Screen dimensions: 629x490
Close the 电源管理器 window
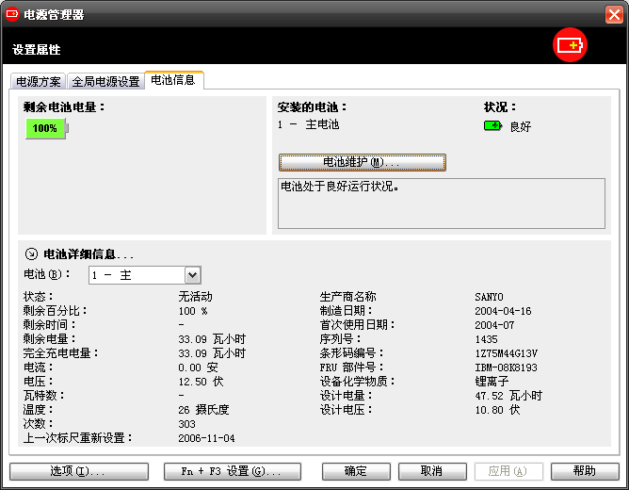point(614,14)
